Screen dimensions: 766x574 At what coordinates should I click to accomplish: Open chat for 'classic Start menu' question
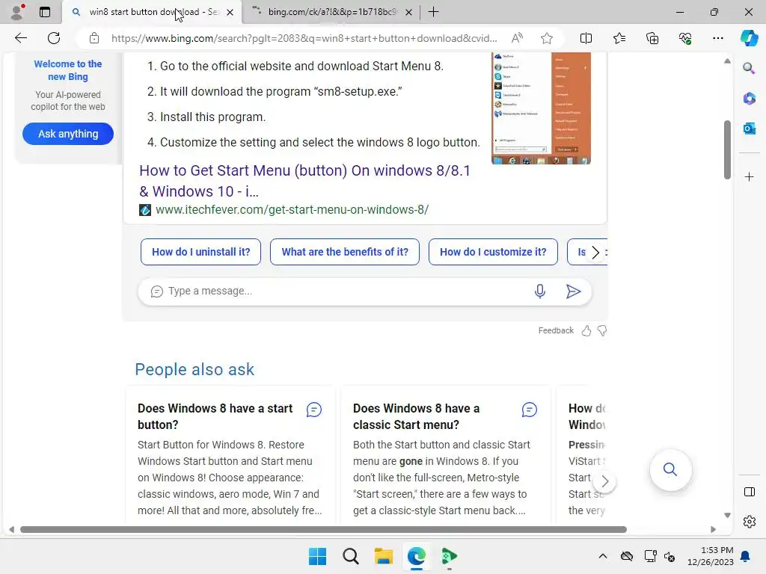[530, 410]
